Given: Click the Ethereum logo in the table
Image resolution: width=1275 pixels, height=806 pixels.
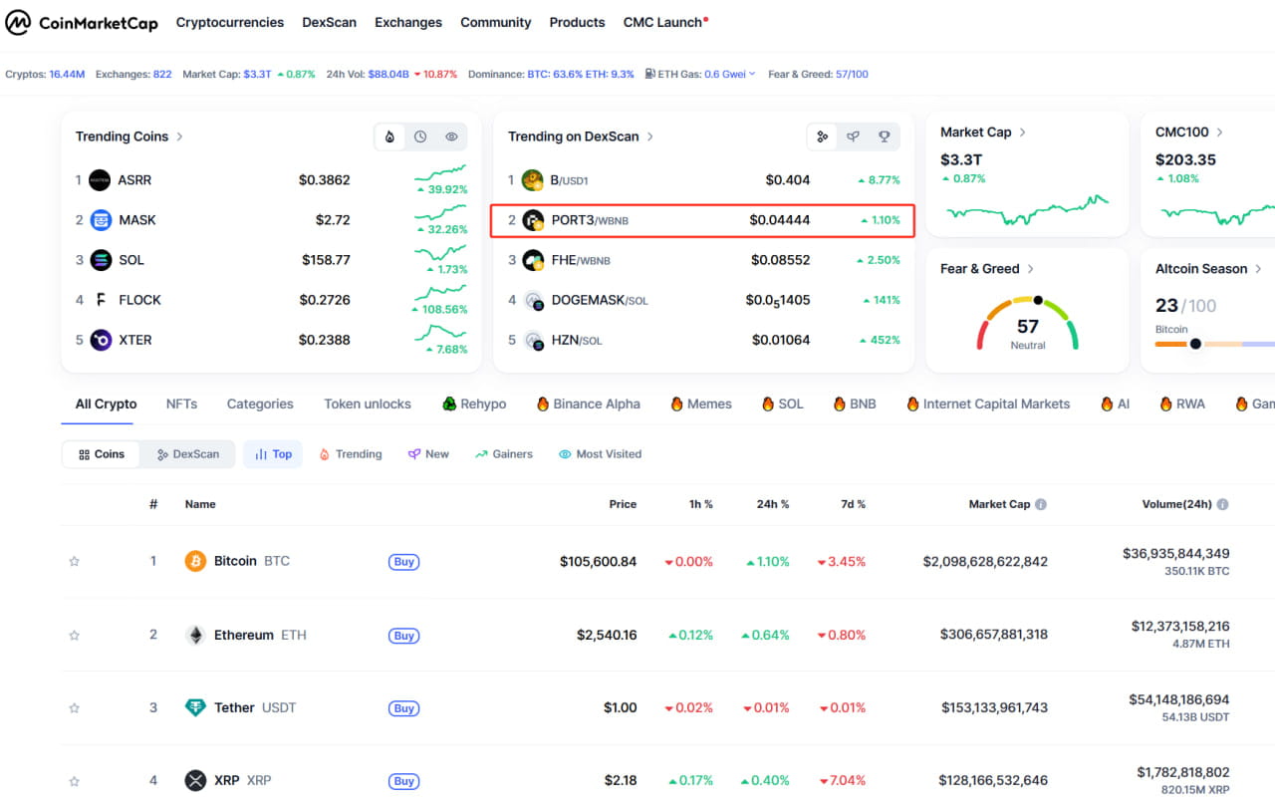Looking at the screenshot, I should tap(195, 635).
